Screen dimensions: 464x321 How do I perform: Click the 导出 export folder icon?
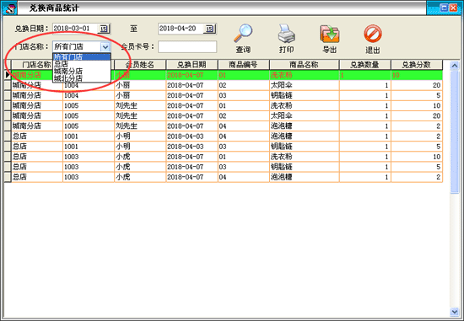(329, 34)
